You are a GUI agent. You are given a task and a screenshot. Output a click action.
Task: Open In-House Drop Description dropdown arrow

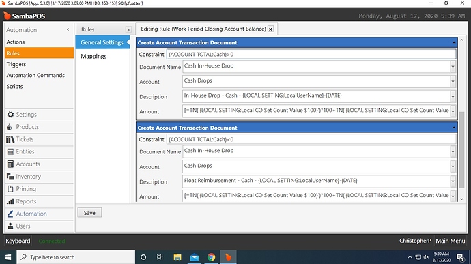tap(453, 96)
